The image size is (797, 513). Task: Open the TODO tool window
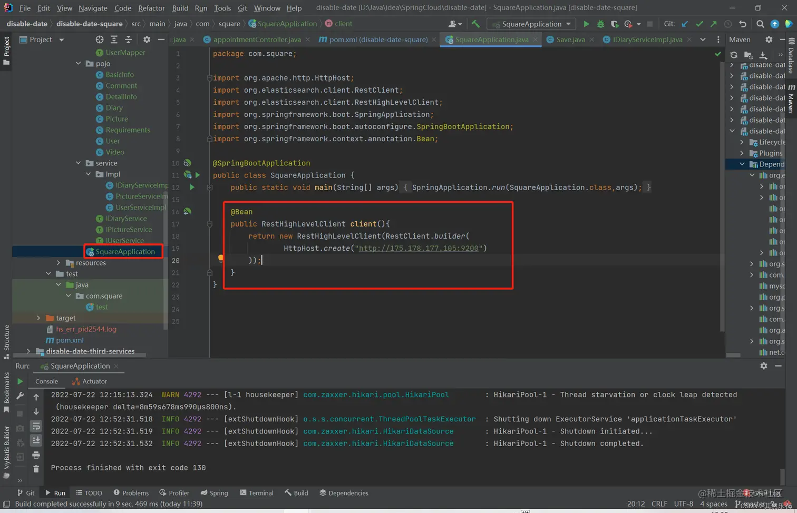click(89, 493)
